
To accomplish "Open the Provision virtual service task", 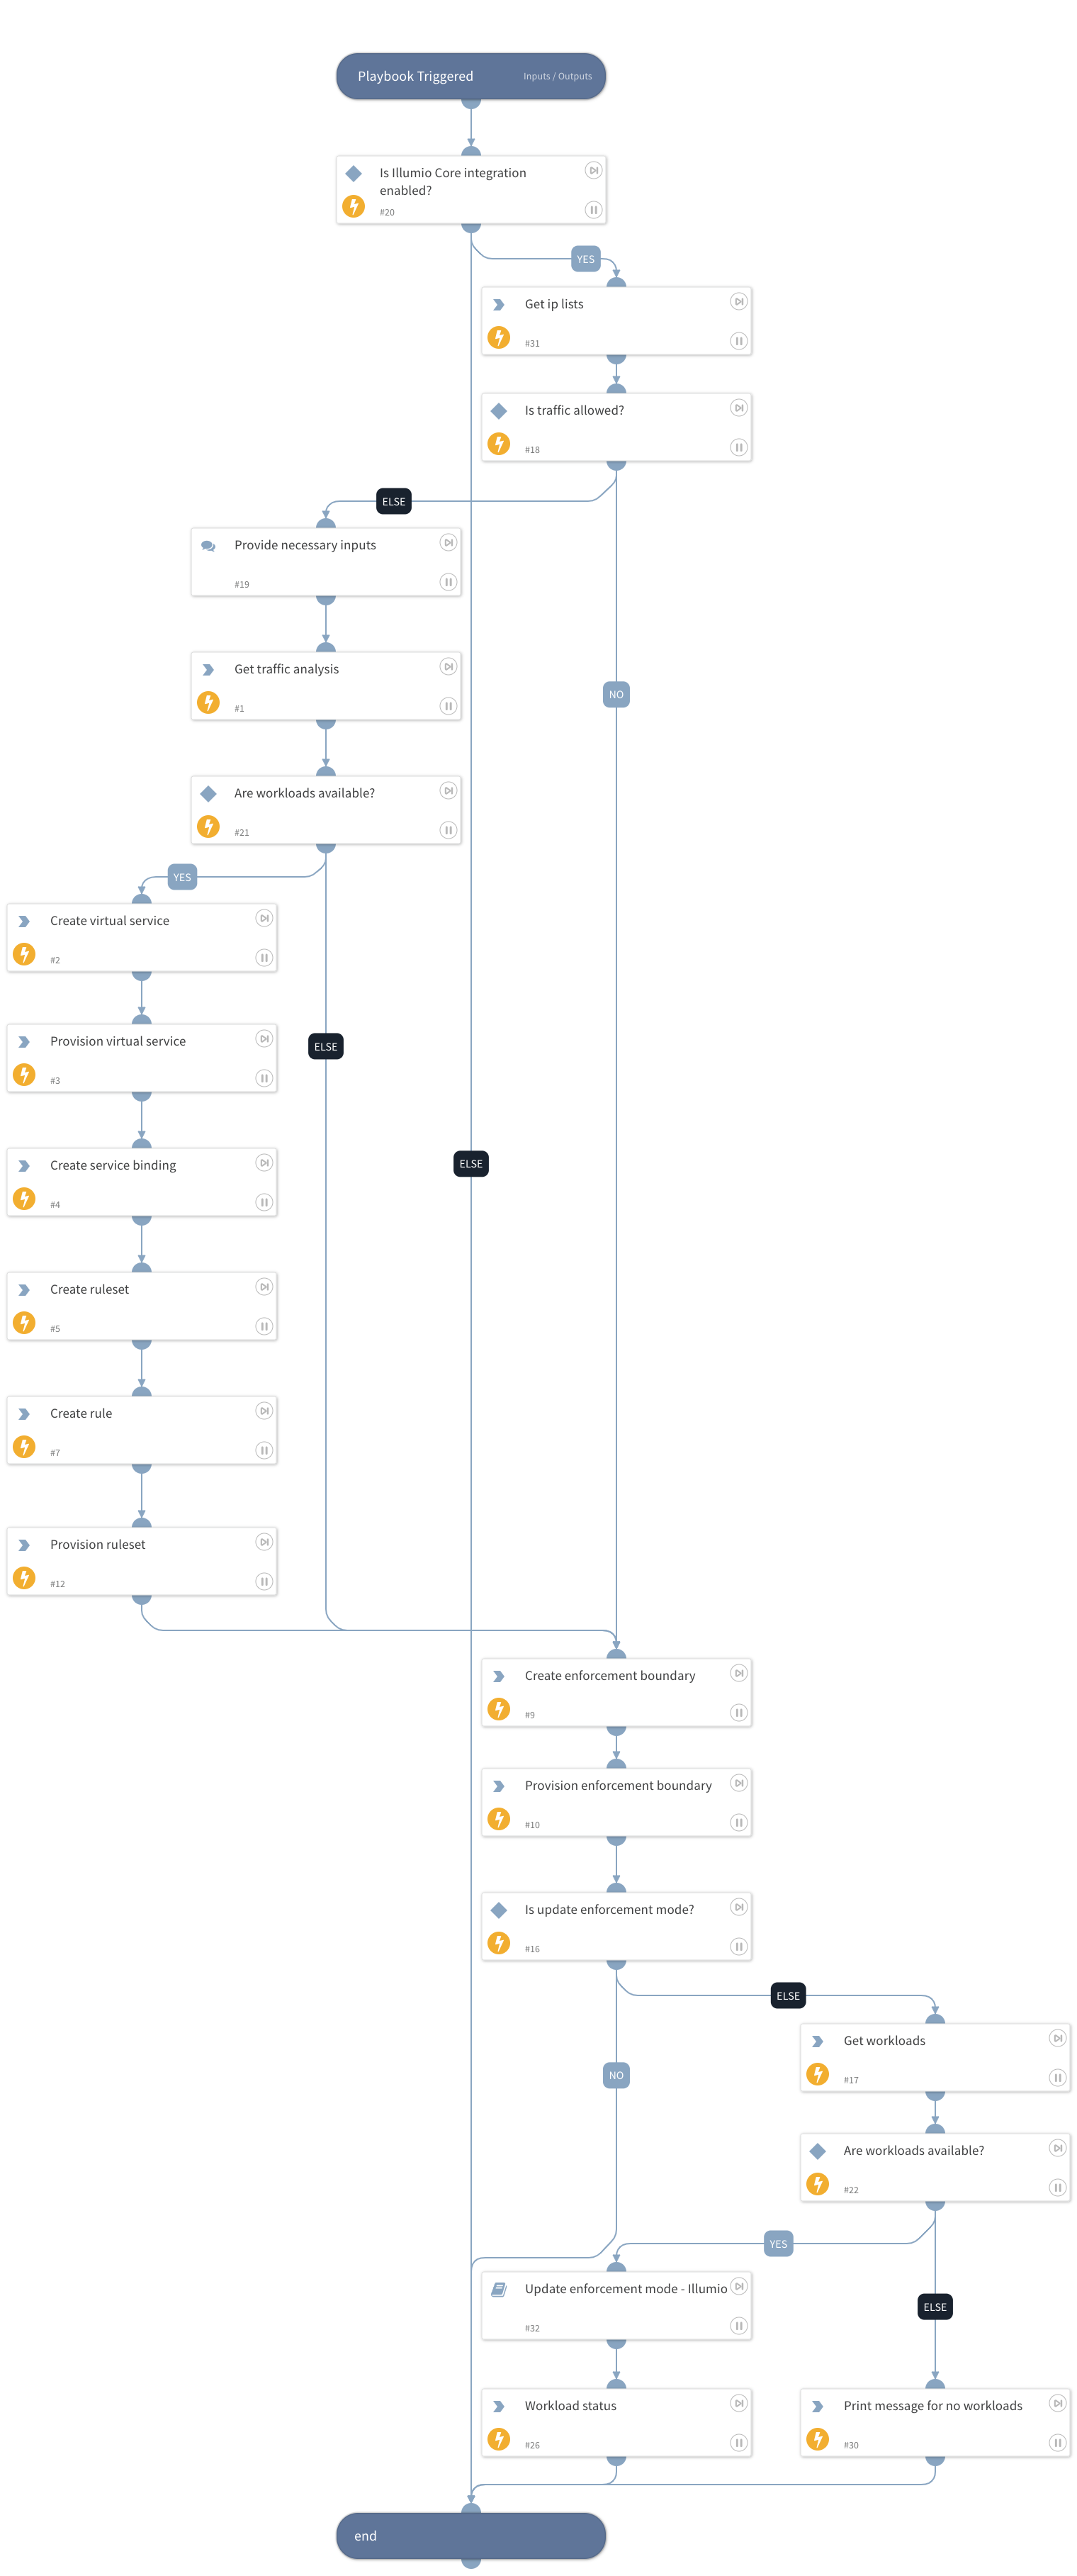I will tap(118, 1042).
